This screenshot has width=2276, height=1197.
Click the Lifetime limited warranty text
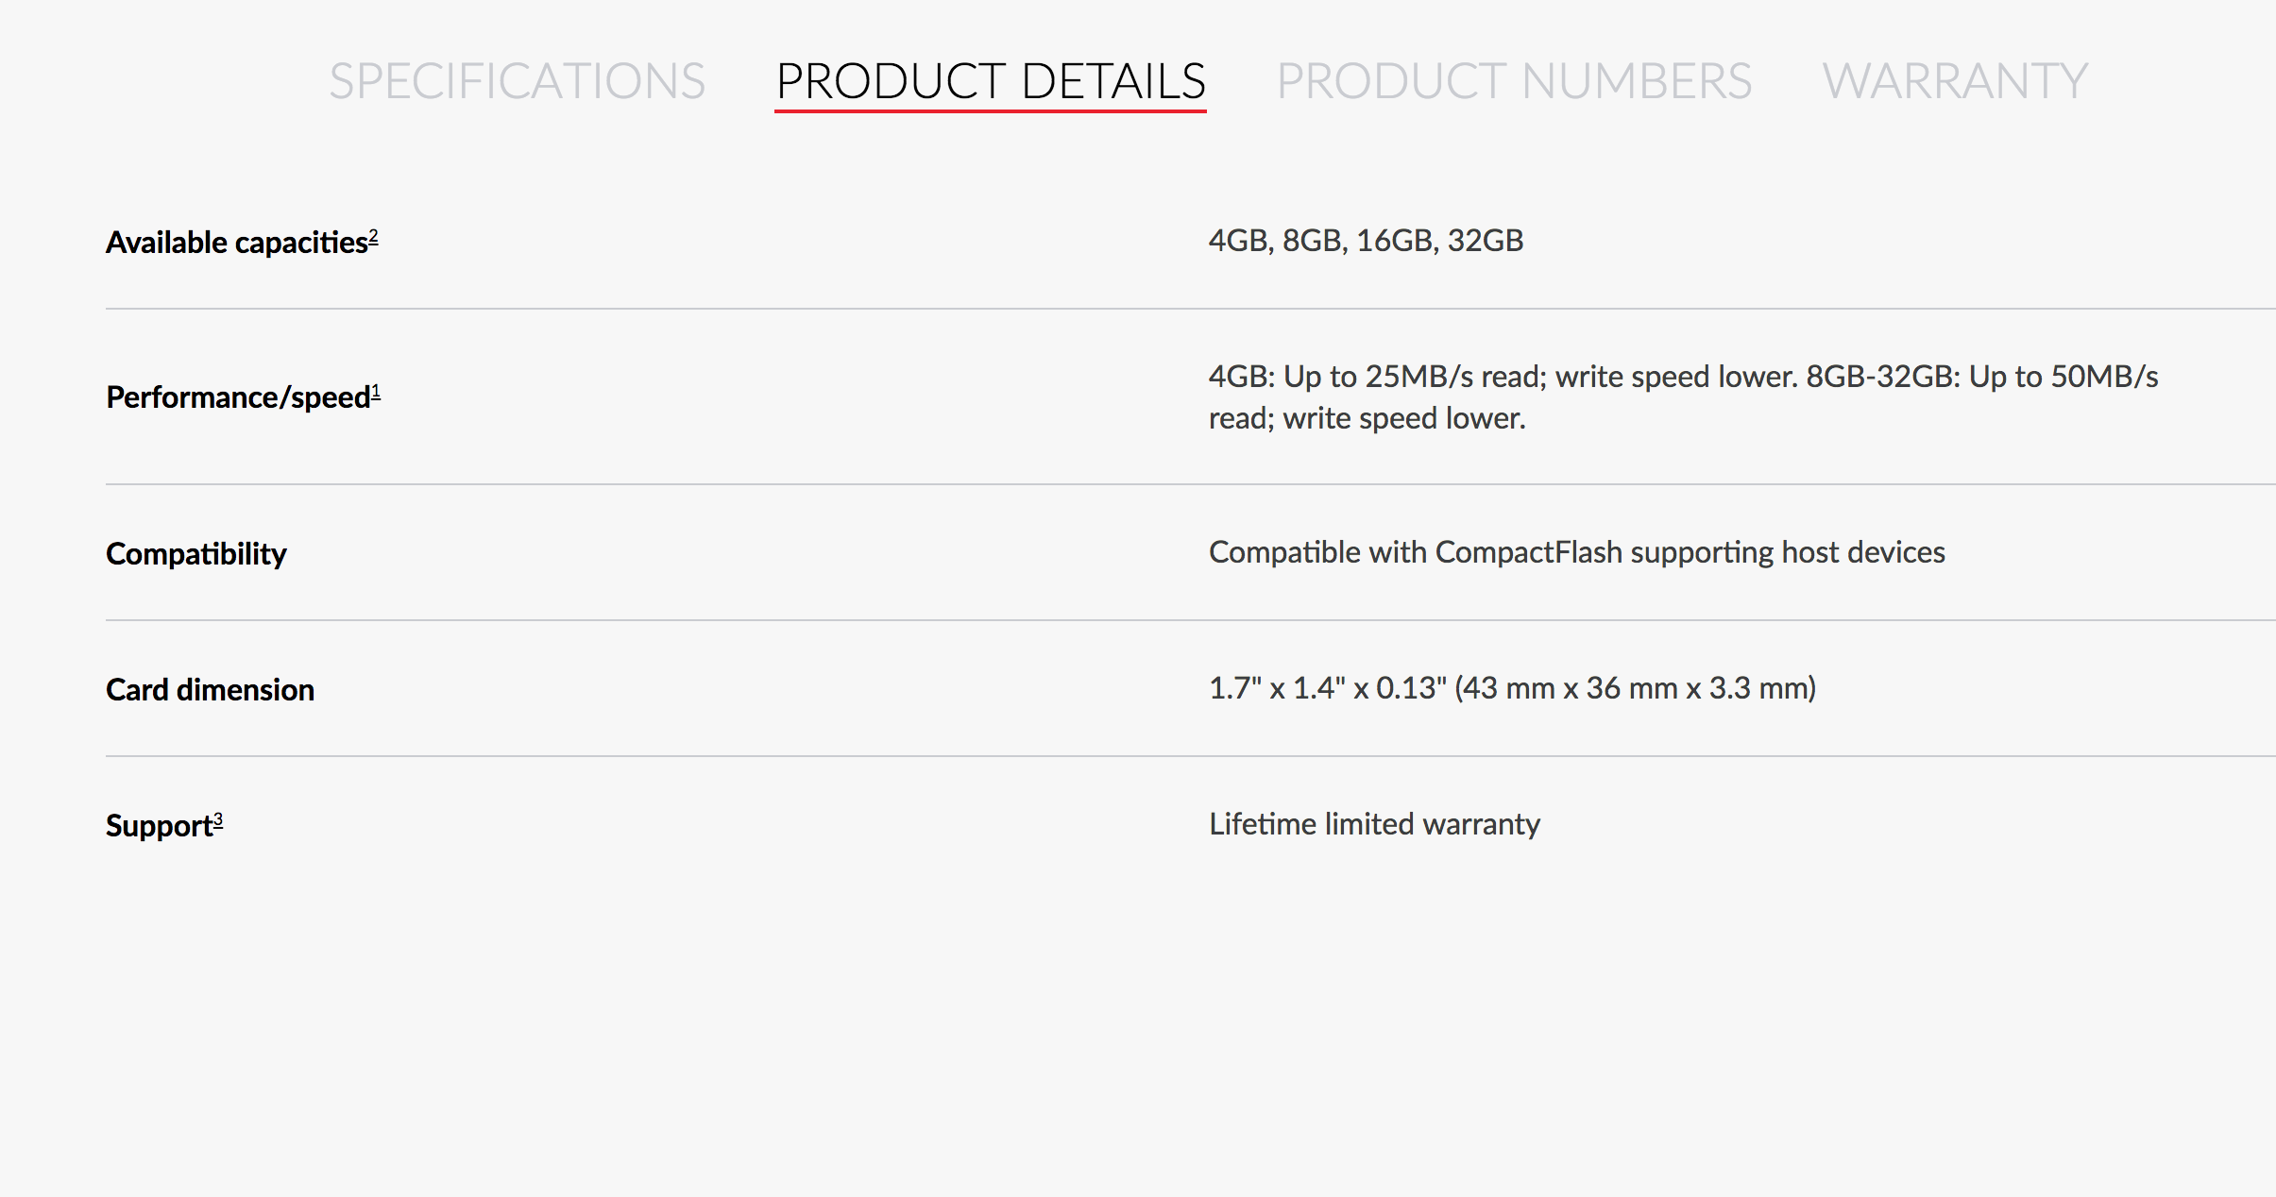(1373, 823)
